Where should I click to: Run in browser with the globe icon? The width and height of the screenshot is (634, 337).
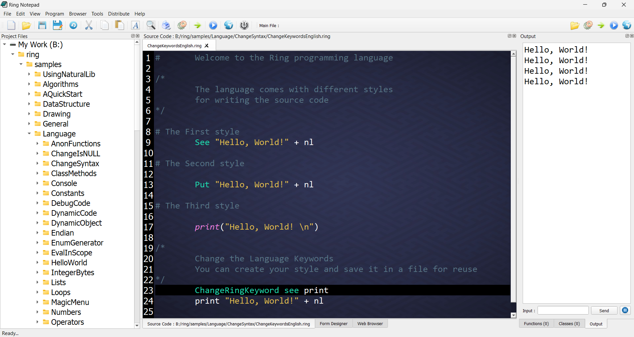pyautogui.click(x=229, y=25)
